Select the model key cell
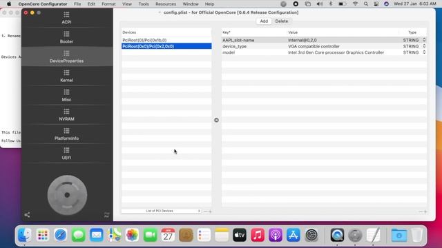Viewport: 442px width, 248px height. 229,52
